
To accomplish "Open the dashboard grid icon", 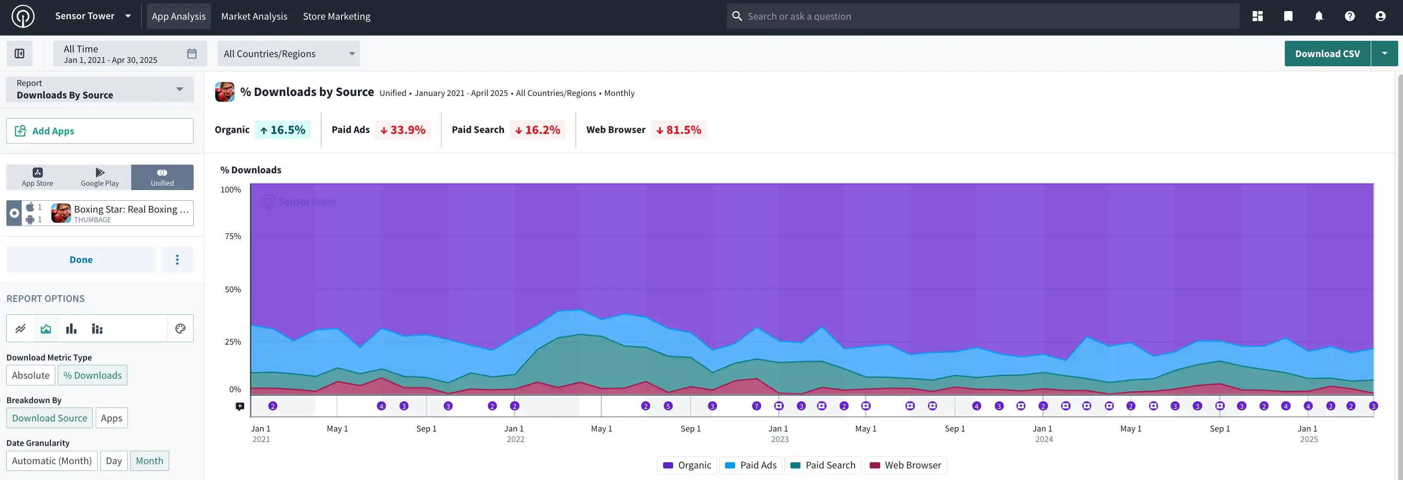I will 1257,16.
